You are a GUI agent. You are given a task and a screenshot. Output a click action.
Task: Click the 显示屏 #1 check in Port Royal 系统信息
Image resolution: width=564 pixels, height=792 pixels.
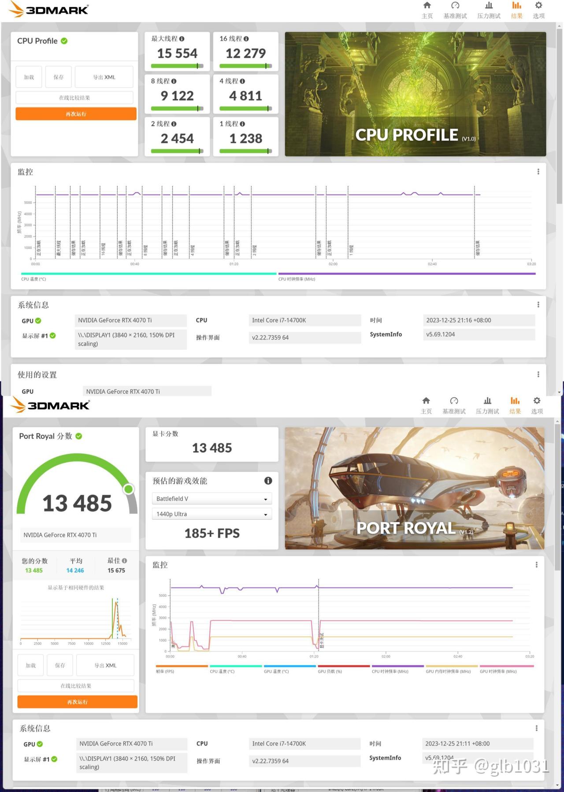54,759
